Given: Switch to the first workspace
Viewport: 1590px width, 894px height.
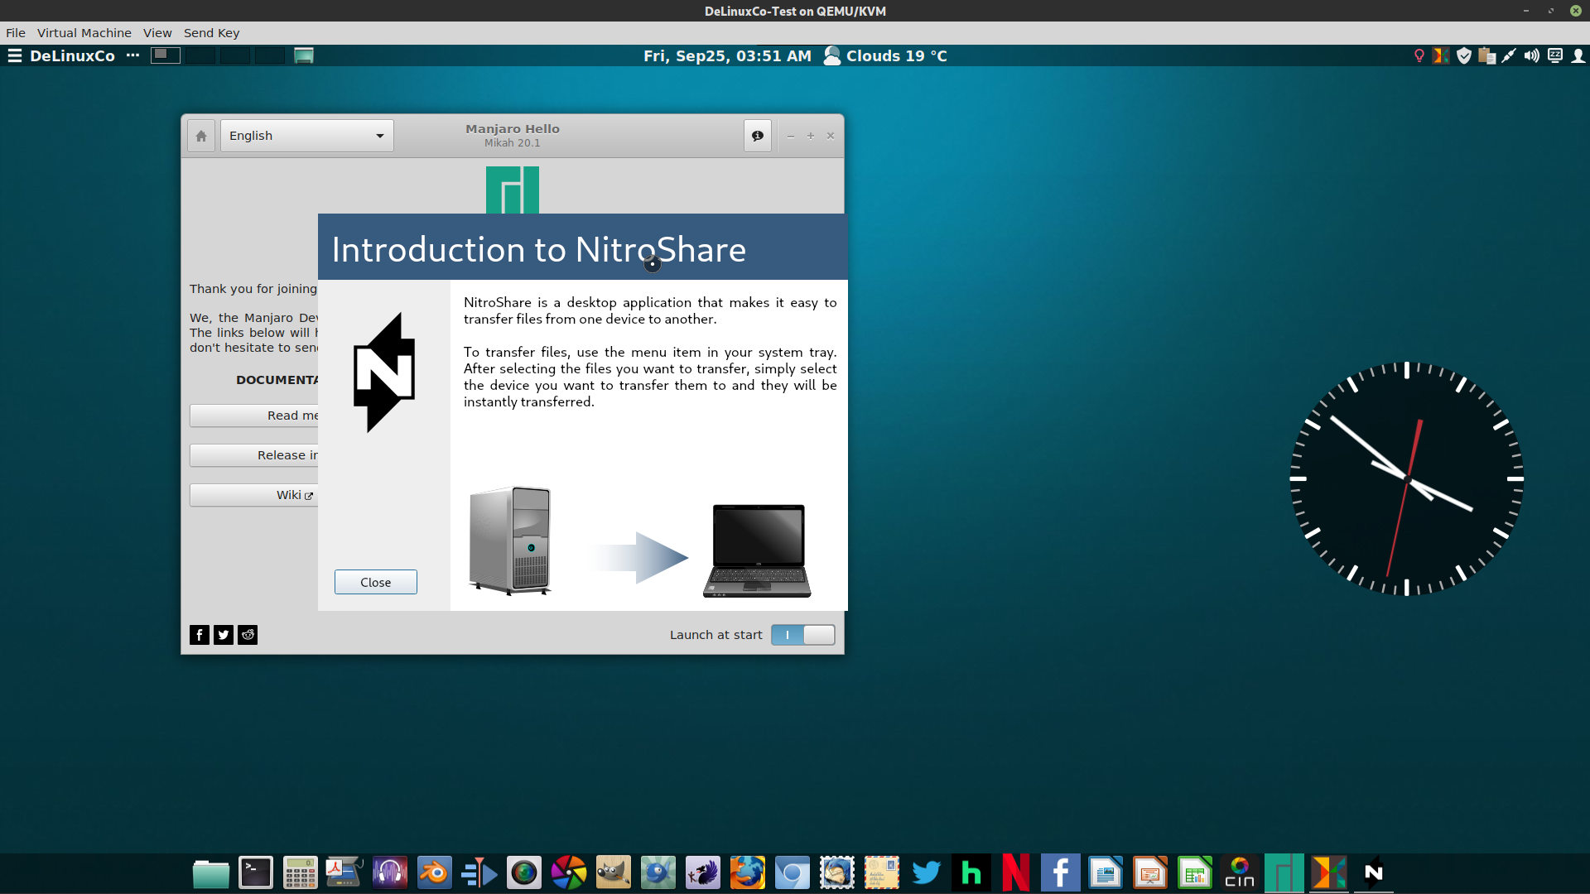Looking at the screenshot, I should [166, 55].
